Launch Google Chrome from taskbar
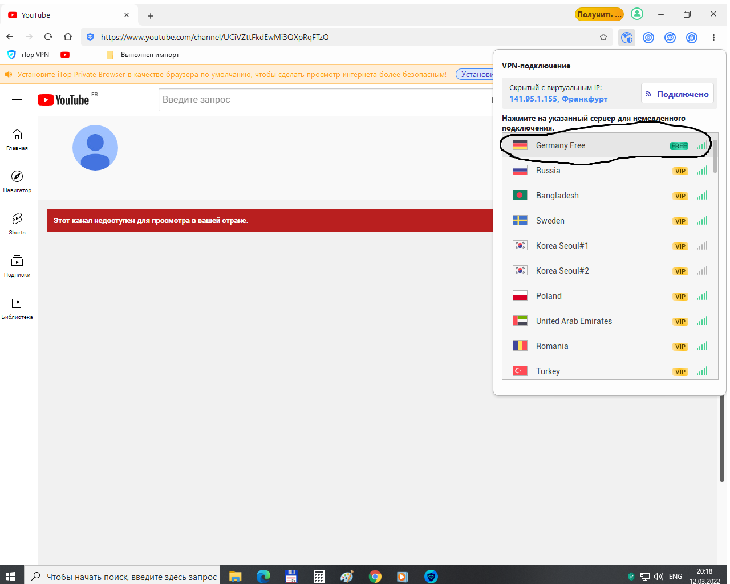 [x=375, y=577]
